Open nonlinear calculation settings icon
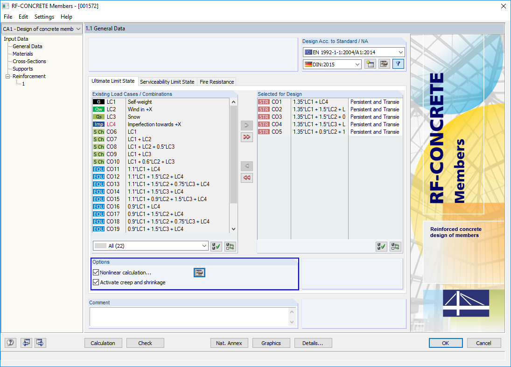 (x=199, y=272)
